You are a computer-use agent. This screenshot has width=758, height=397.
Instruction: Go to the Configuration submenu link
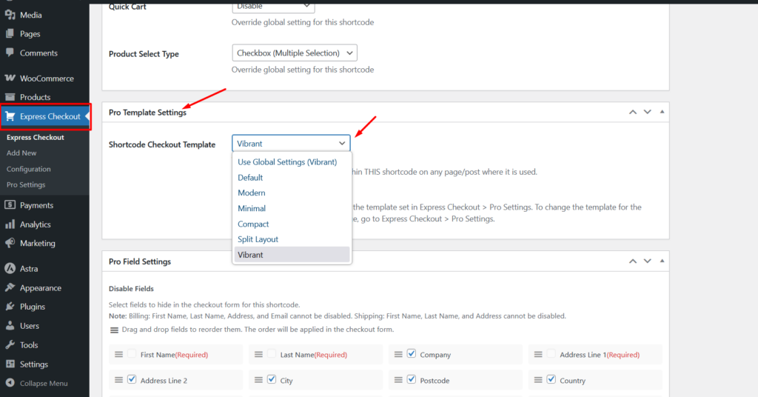pyautogui.click(x=29, y=169)
